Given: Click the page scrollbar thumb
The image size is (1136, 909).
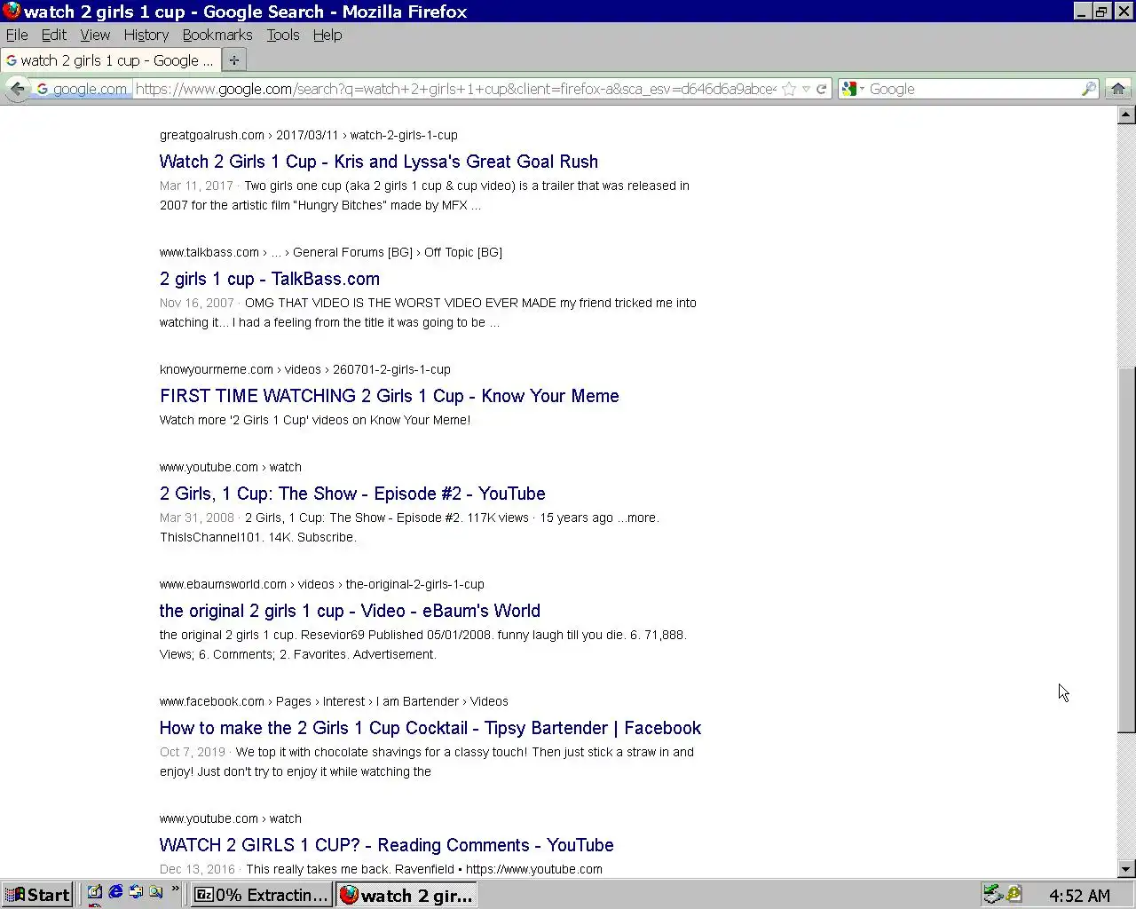Looking at the screenshot, I should (1126, 549).
